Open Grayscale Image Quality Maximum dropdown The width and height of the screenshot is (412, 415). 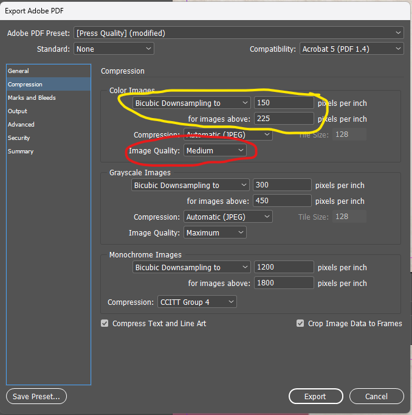(215, 232)
